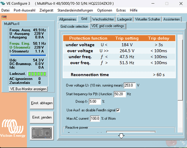Click the over voltage value 264.5 V
The height and width of the screenshot is (148, 187).
click(127, 51)
